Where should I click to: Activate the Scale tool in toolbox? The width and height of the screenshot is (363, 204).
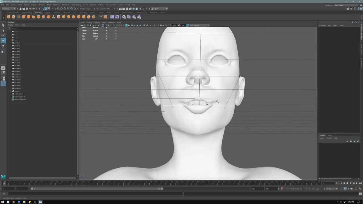point(3,51)
